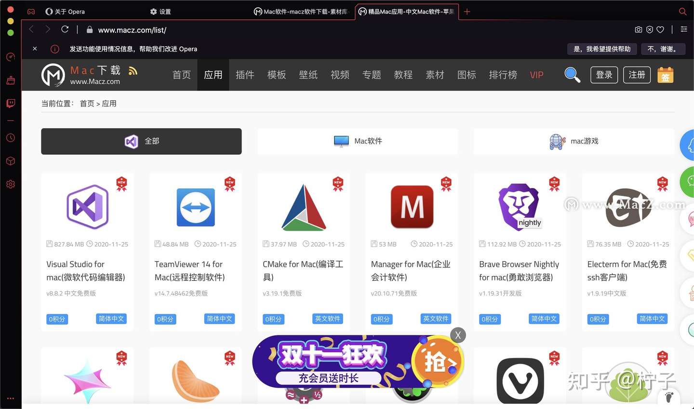Open Settings gear in Opera sidebar
694x409 pixels.
coord(11,184)
